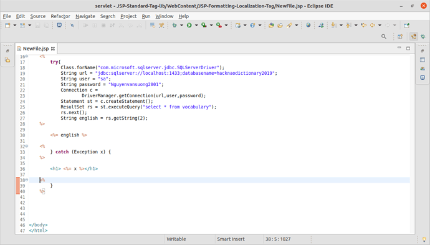Close the NewFile.jsp editor tab

[53, 49]
